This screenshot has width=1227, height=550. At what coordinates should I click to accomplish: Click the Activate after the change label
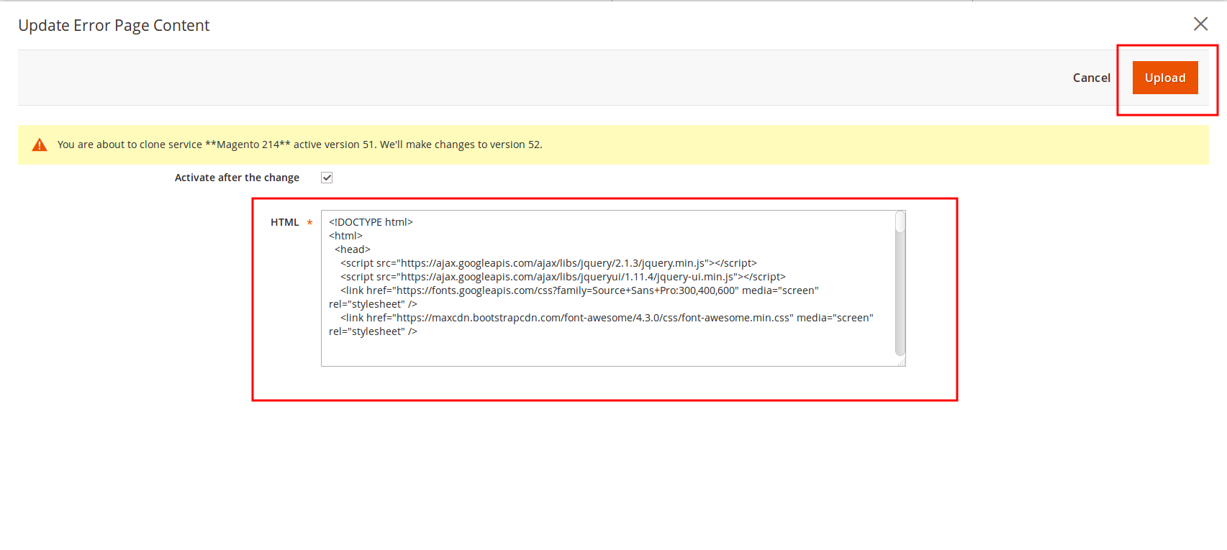[237, 178]
